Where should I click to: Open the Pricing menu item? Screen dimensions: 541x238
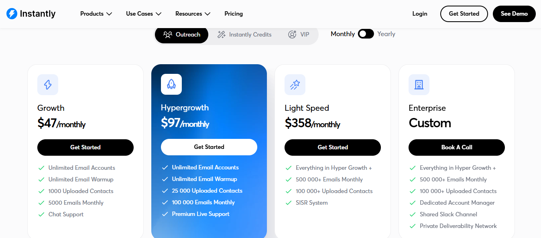pyautogui.click(x=234, y=13)
